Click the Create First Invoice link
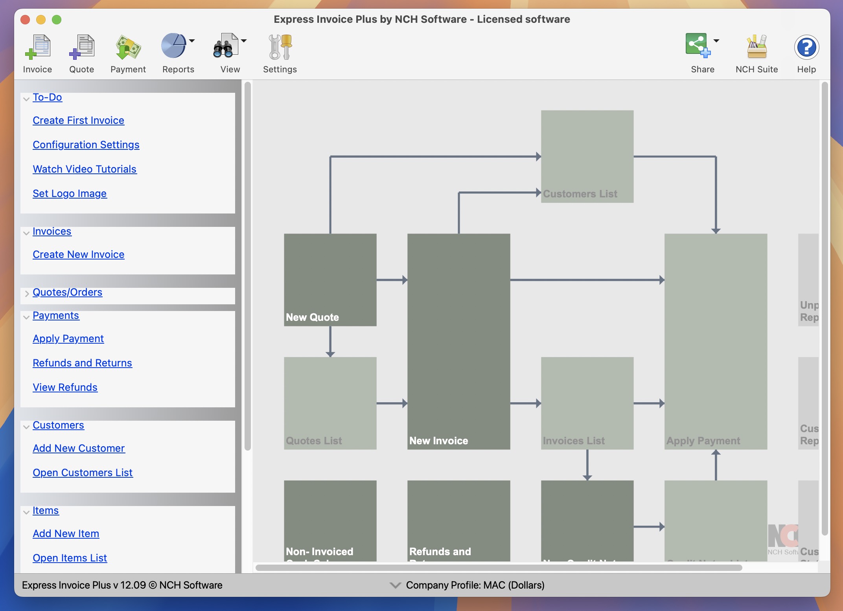843x611 pixels. [x=78, y=120]
